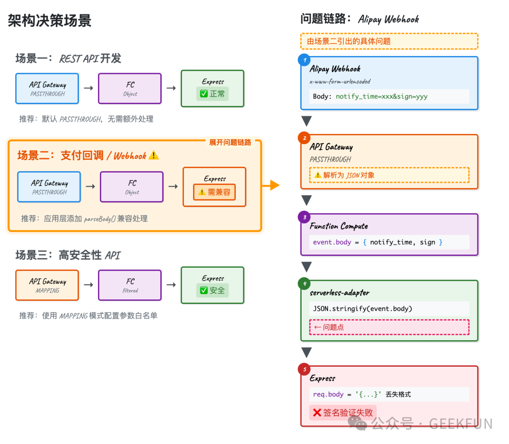Click the pink ←问题点 highlight box
The height and width of the screenshot is (444, 509).
tap(389, 327)
